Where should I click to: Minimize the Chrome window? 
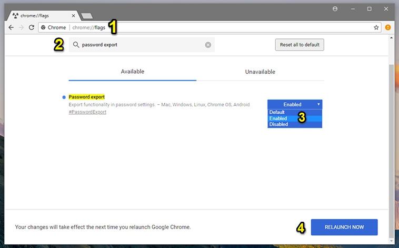coord(353,9)
